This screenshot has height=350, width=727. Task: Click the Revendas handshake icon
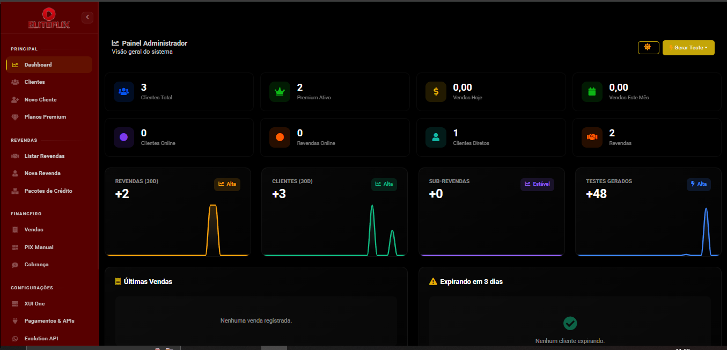[592, 137]
